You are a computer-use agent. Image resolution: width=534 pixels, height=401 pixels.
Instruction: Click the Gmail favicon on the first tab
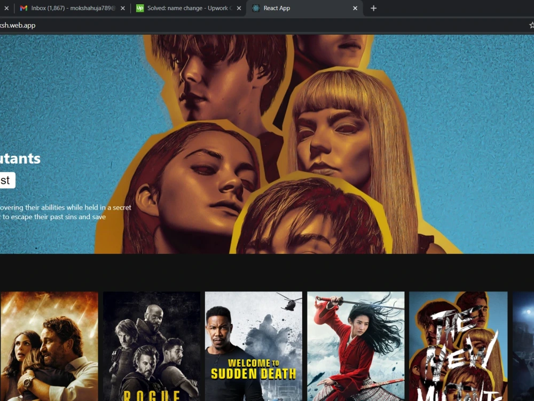23,8
